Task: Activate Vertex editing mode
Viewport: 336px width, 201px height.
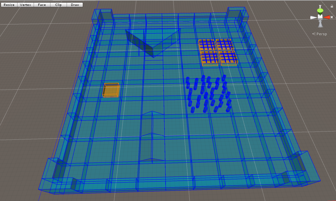Action: 25,5
